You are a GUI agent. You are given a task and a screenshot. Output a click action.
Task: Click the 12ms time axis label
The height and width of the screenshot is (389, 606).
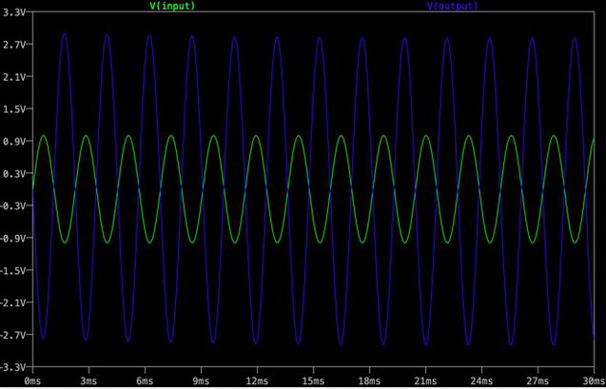pos(257,380)
